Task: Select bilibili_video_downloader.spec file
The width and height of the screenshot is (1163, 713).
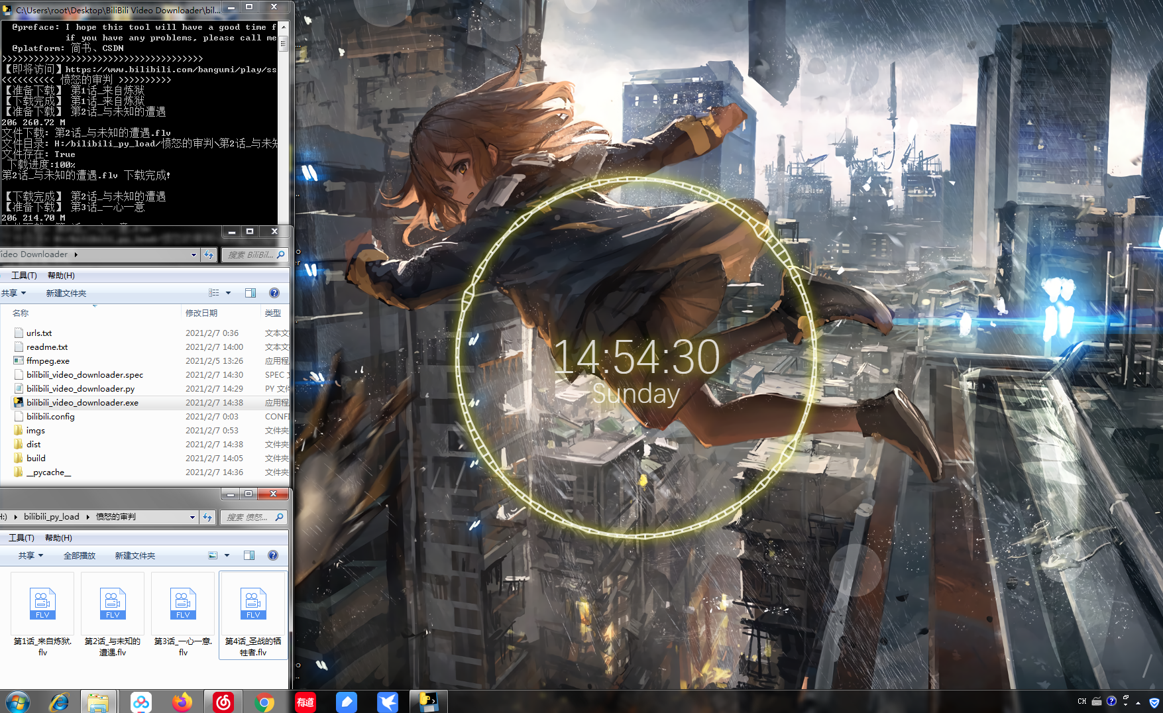Action: click(85, 375)
